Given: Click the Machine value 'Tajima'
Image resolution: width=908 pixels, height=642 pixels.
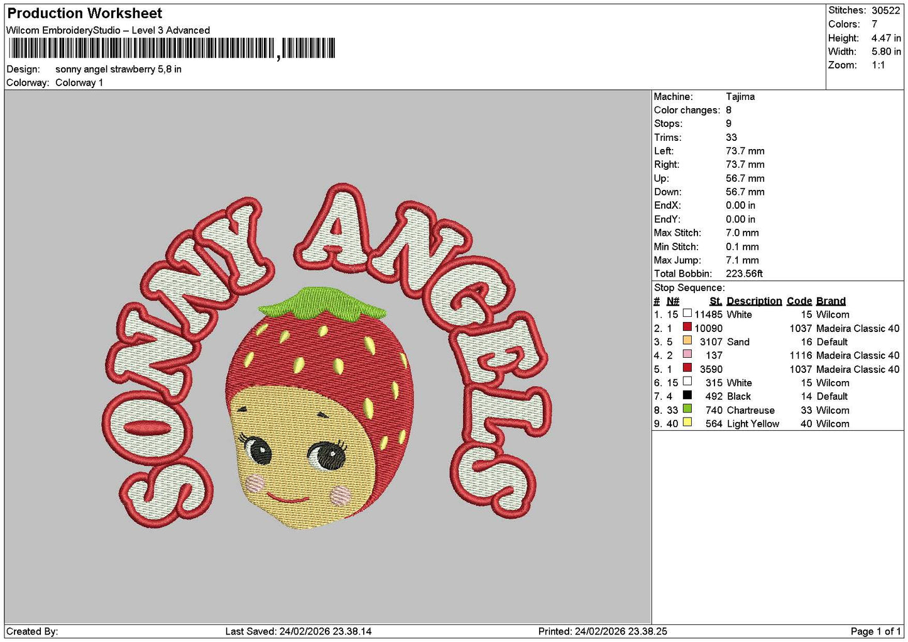Looking at the screenshot, I should (x=740, y=97).
